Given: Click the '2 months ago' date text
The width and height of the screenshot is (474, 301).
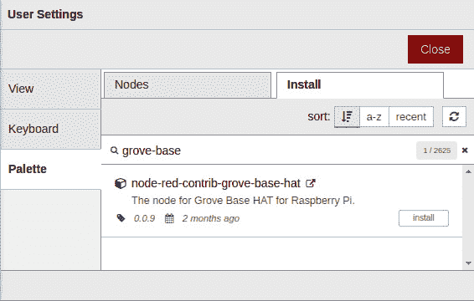Looking at the screenshot, I should tap(211, 218).
